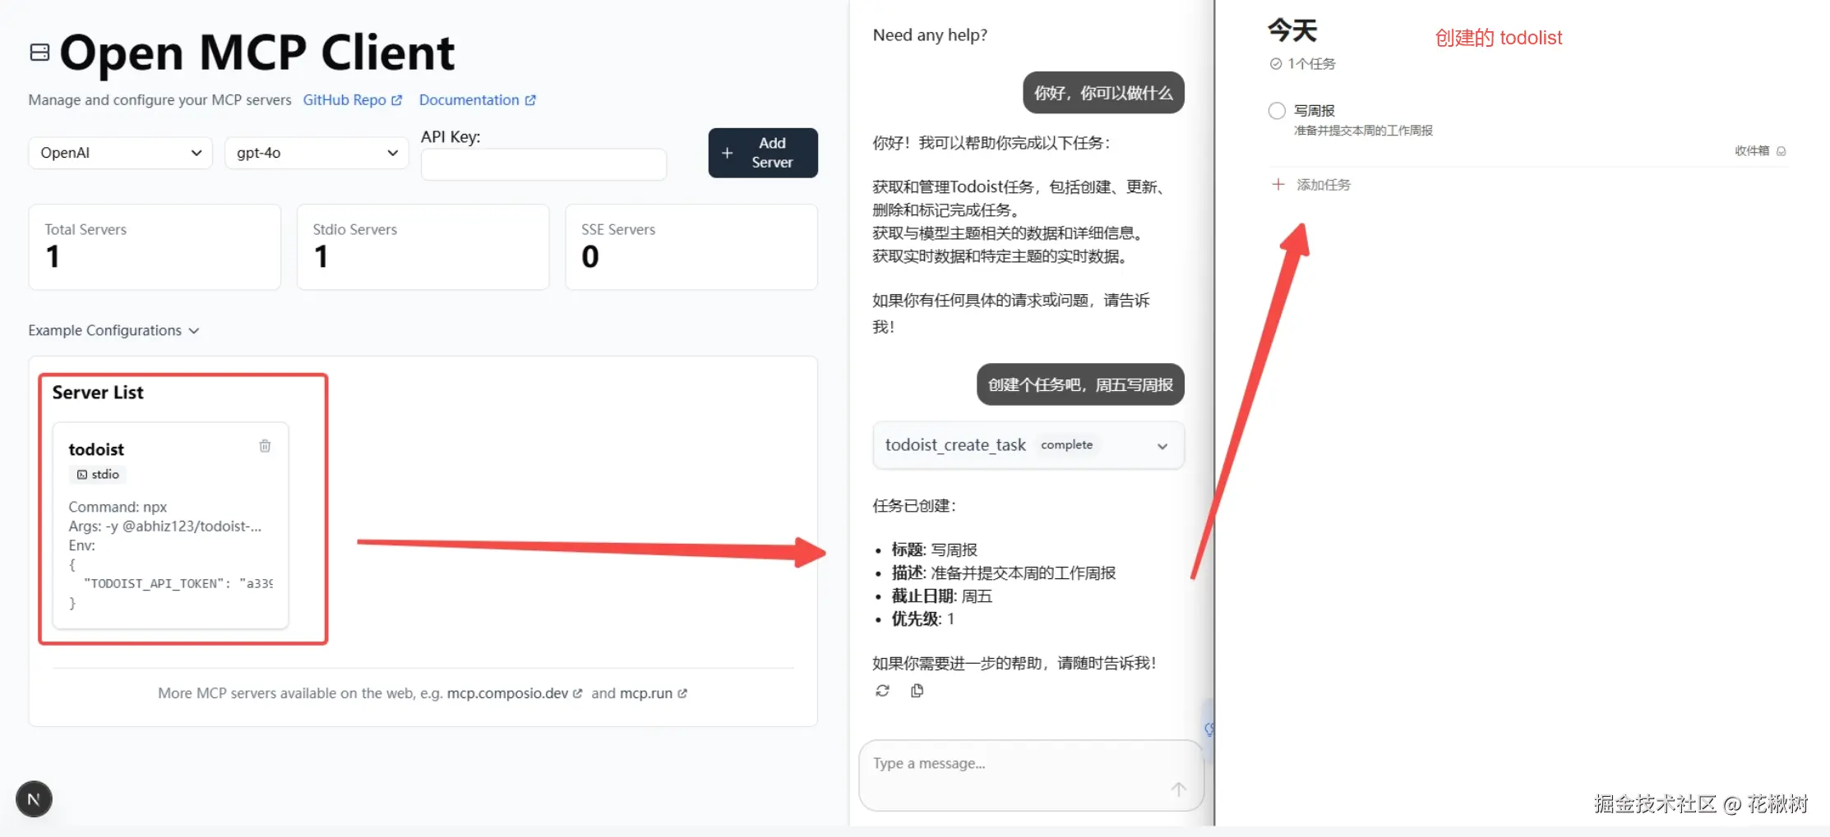Click the API Key input field
The width and height of the screenshot is (1830, 837).
[543, 164]
